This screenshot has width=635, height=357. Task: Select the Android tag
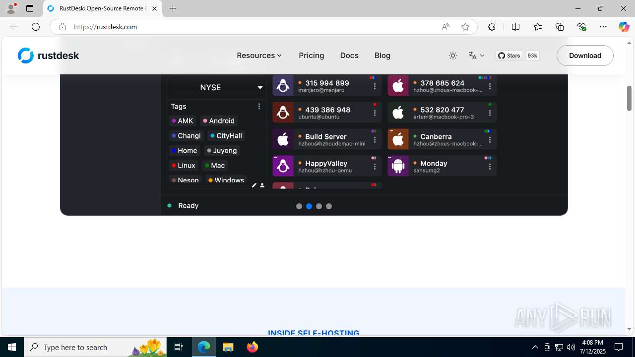point(219,121)
